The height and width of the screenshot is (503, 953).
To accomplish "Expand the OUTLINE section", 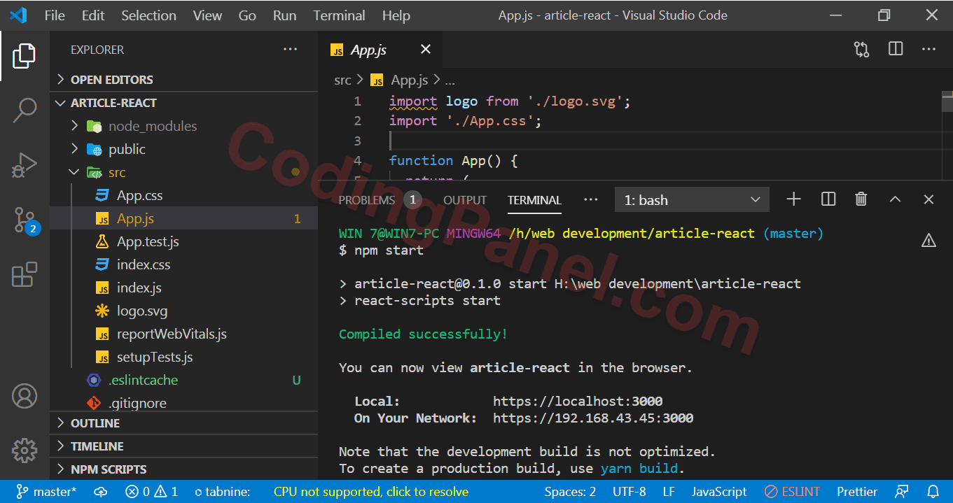I will (x=95, y=423).
